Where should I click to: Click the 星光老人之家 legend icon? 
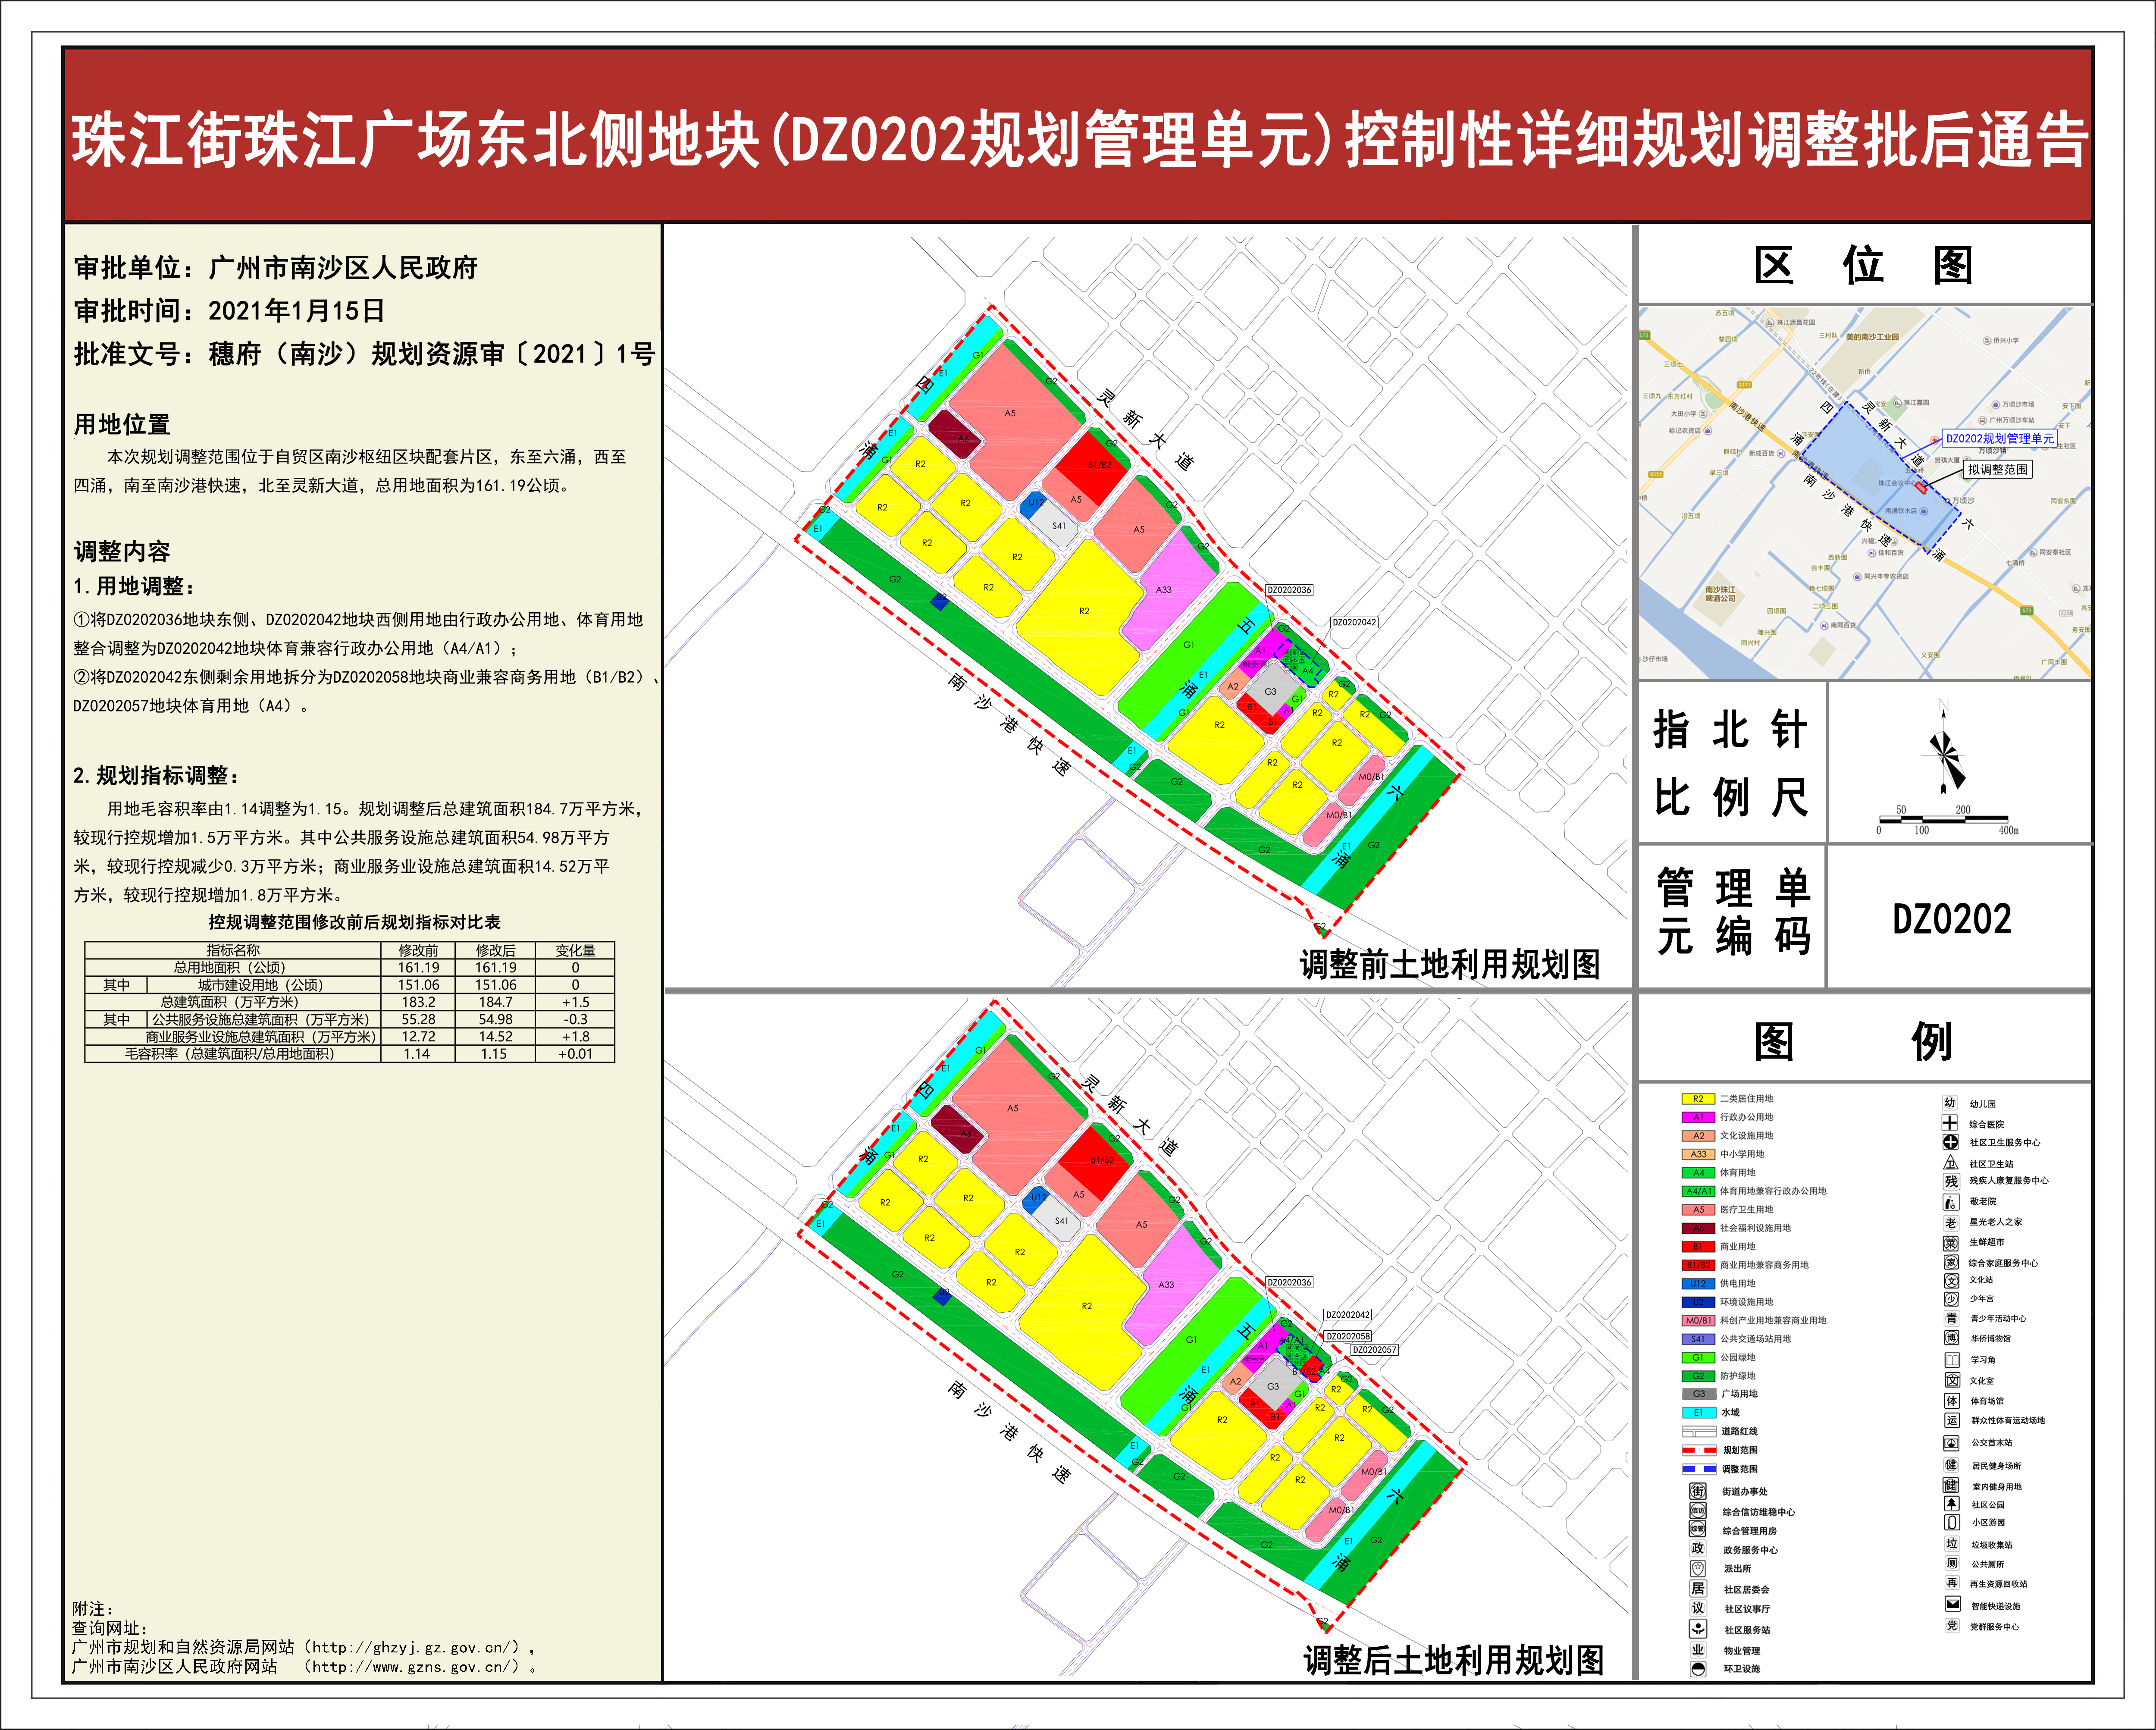(x=1951, y=1222)
